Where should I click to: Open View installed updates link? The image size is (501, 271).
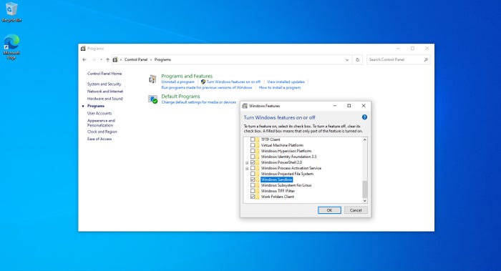(x=286, y=82)
